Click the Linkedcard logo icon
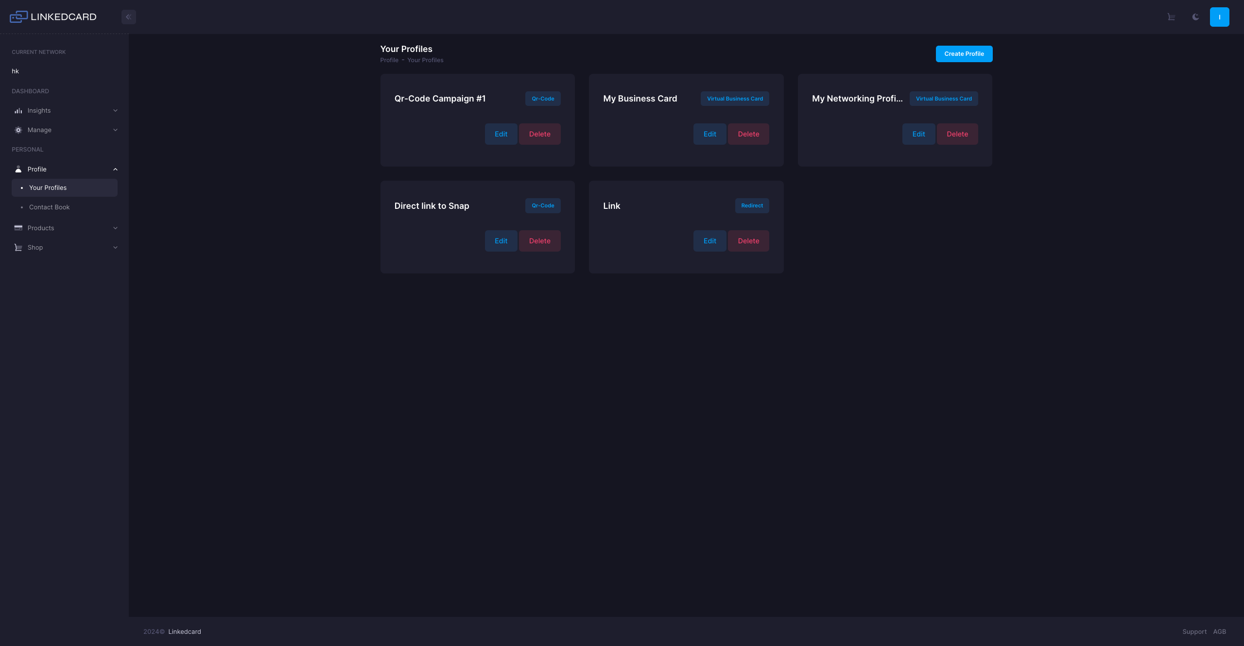 (x=18, y=17)
